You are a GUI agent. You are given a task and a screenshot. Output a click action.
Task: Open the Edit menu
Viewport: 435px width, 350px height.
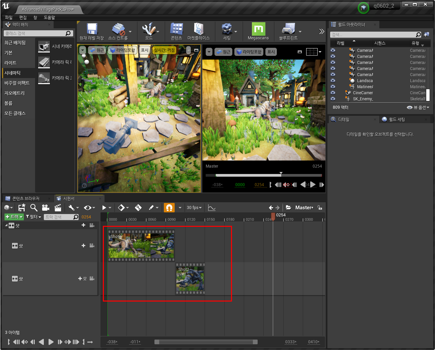(x=23, y=17)
